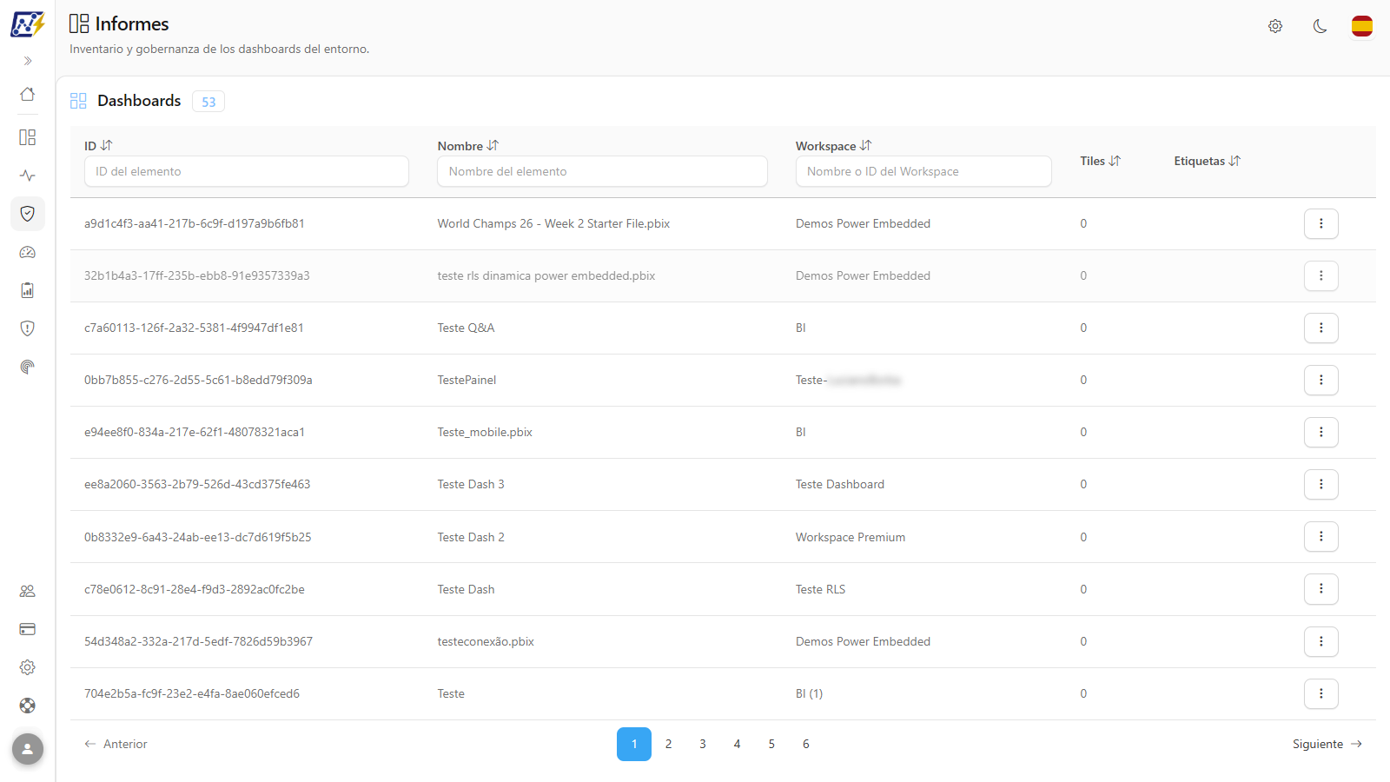Open the user profile avatar
The image size is (1390, 782).
[28, 749]
